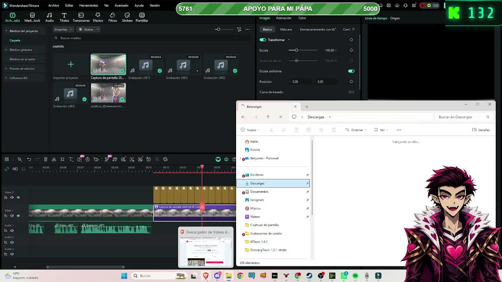The height and width of the screenshot is (282, 502).
Task: Hide the Video 2 track
Action: click(18, 197)
